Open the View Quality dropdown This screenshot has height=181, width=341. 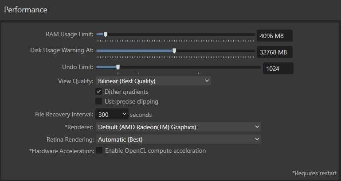[153, 81]
